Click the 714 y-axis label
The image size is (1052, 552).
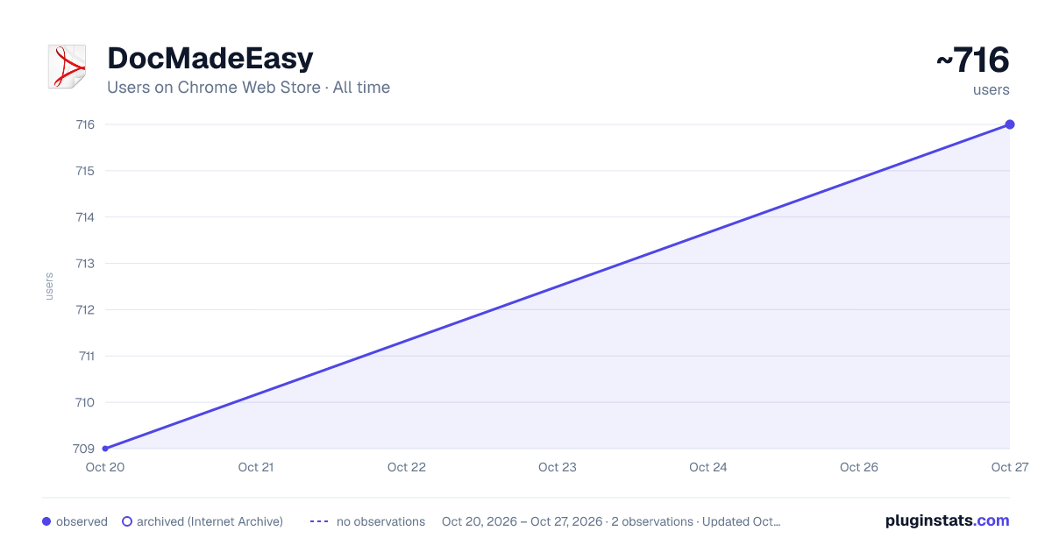(85, 217)
